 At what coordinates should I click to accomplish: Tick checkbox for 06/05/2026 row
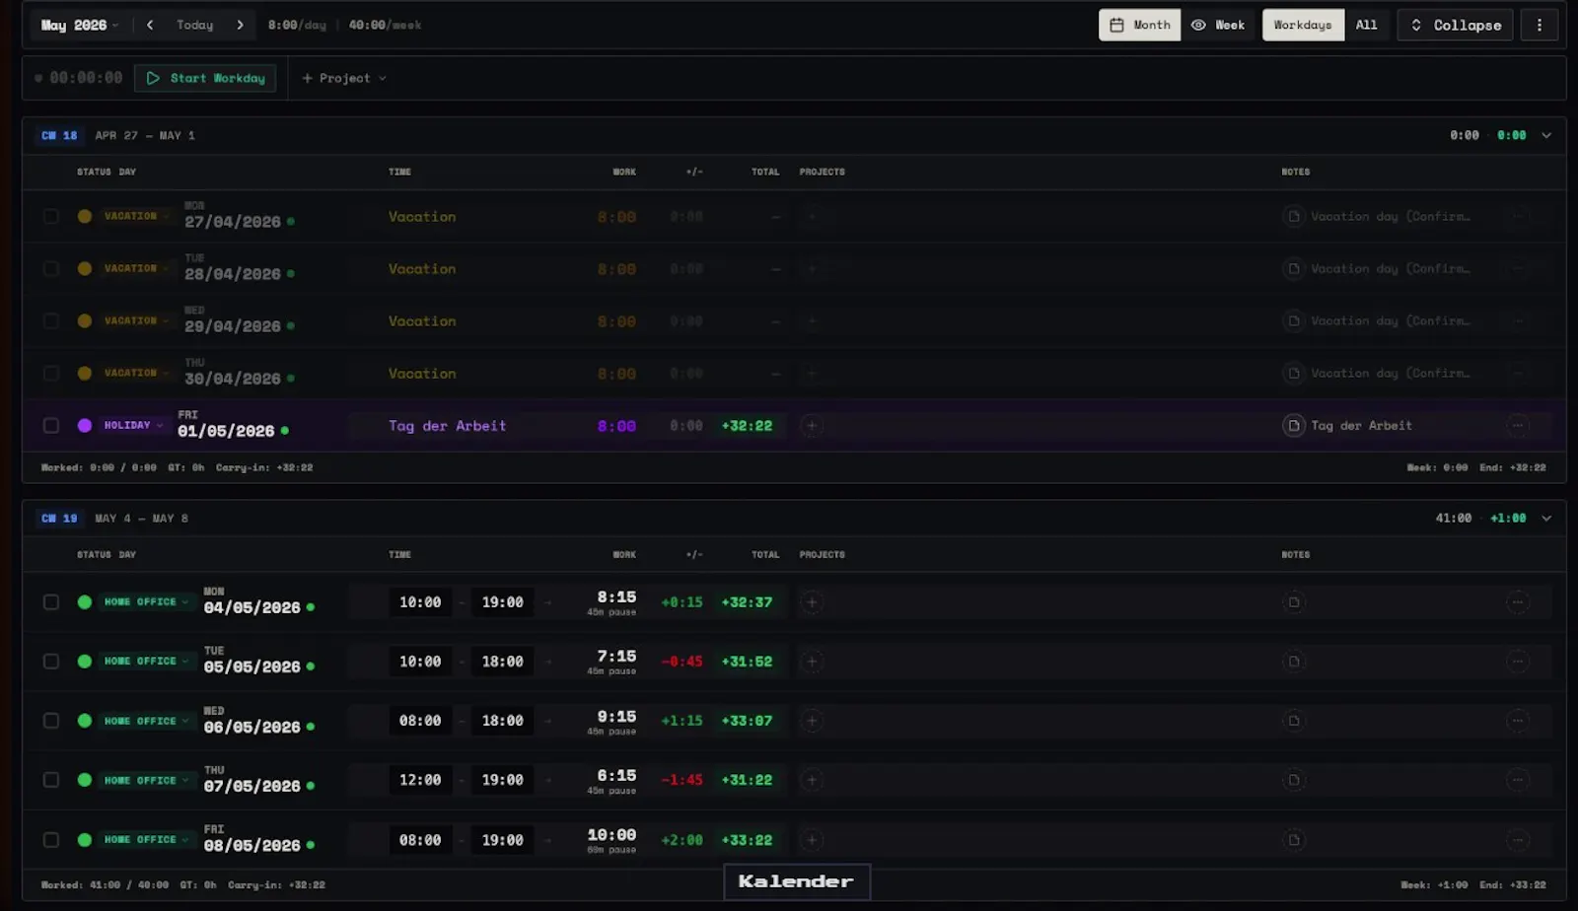click(x=50, y=721)
